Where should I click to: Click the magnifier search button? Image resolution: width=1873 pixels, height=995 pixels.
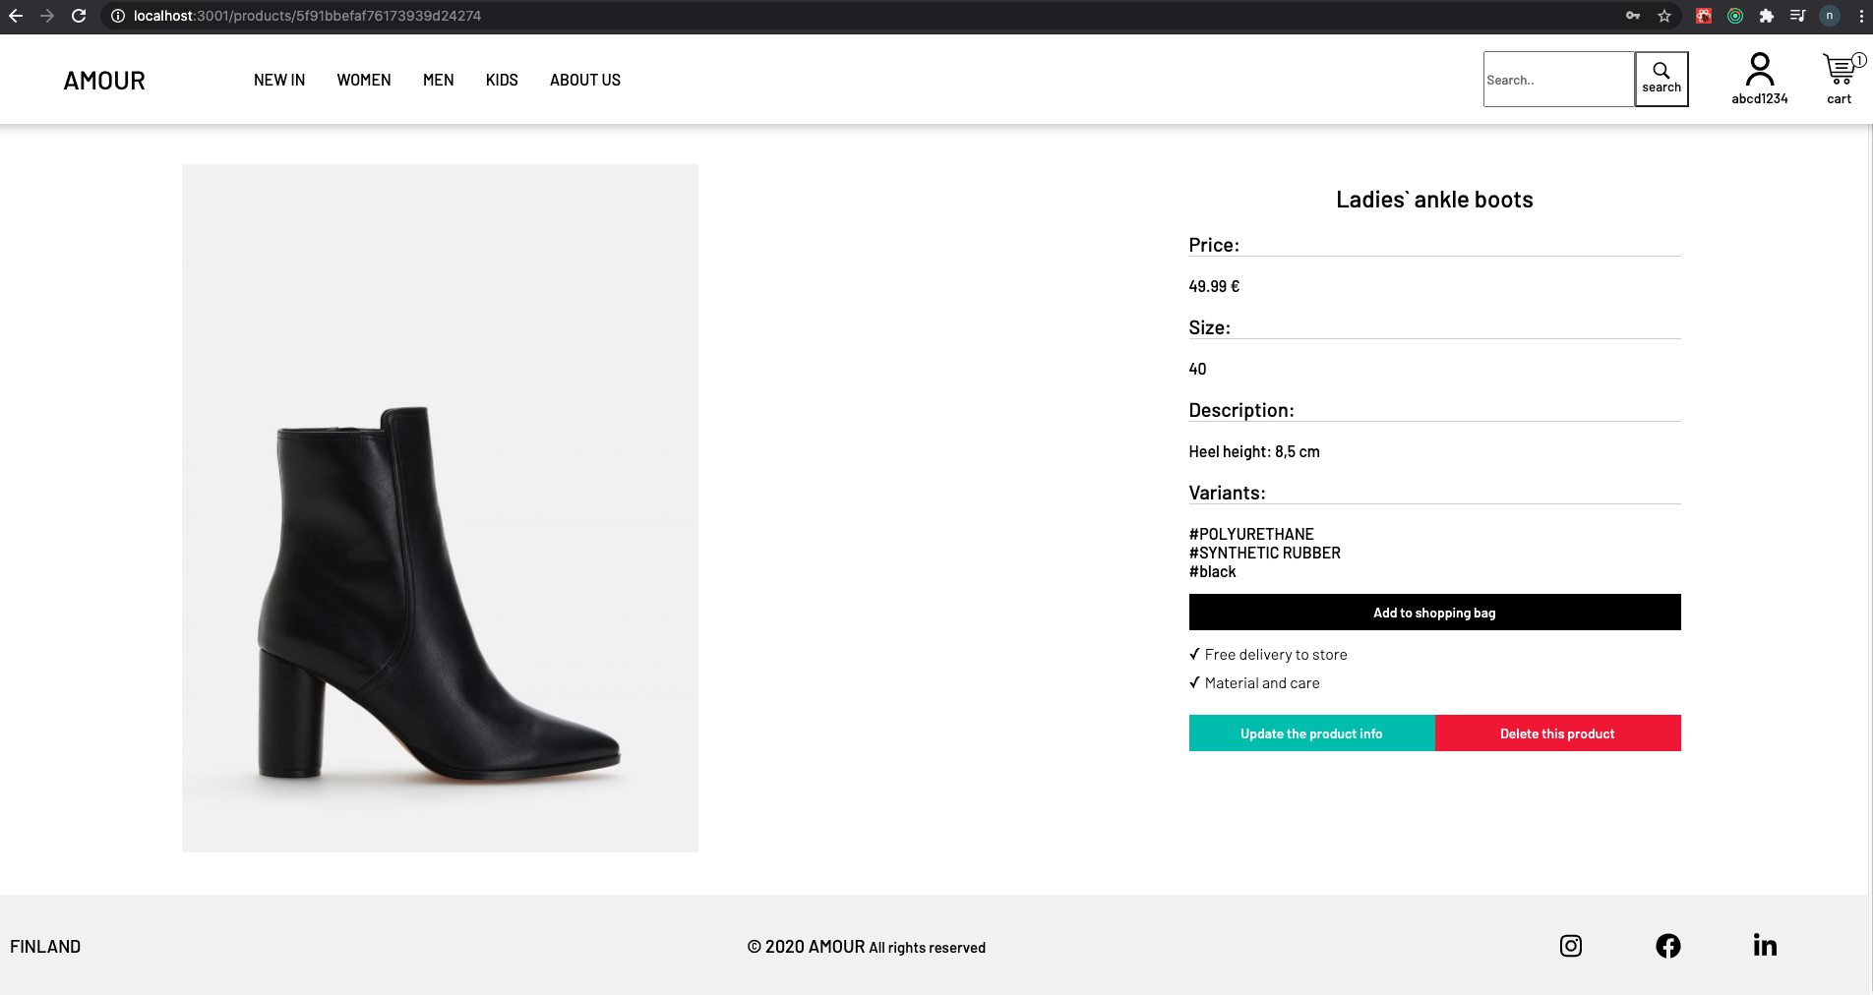coord(1662,79)
